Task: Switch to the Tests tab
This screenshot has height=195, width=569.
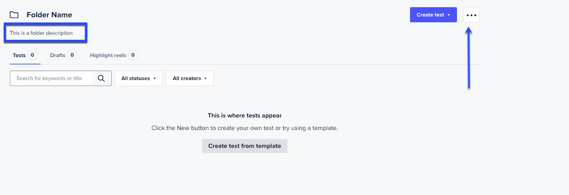Action: coord(19,55)
